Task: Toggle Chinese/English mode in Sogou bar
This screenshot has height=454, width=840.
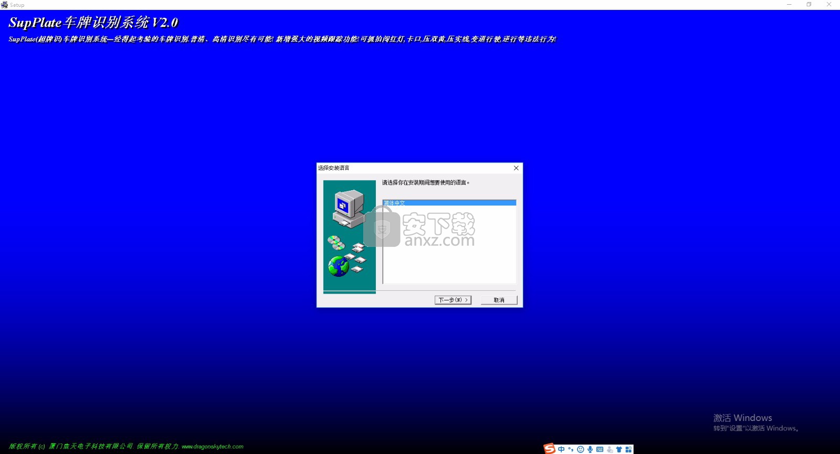Action: coord(561,449)
